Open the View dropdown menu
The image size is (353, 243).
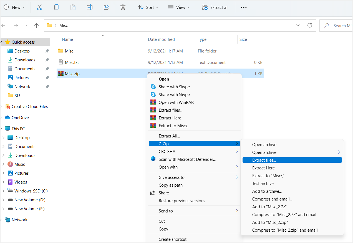(x=178, y=7)
